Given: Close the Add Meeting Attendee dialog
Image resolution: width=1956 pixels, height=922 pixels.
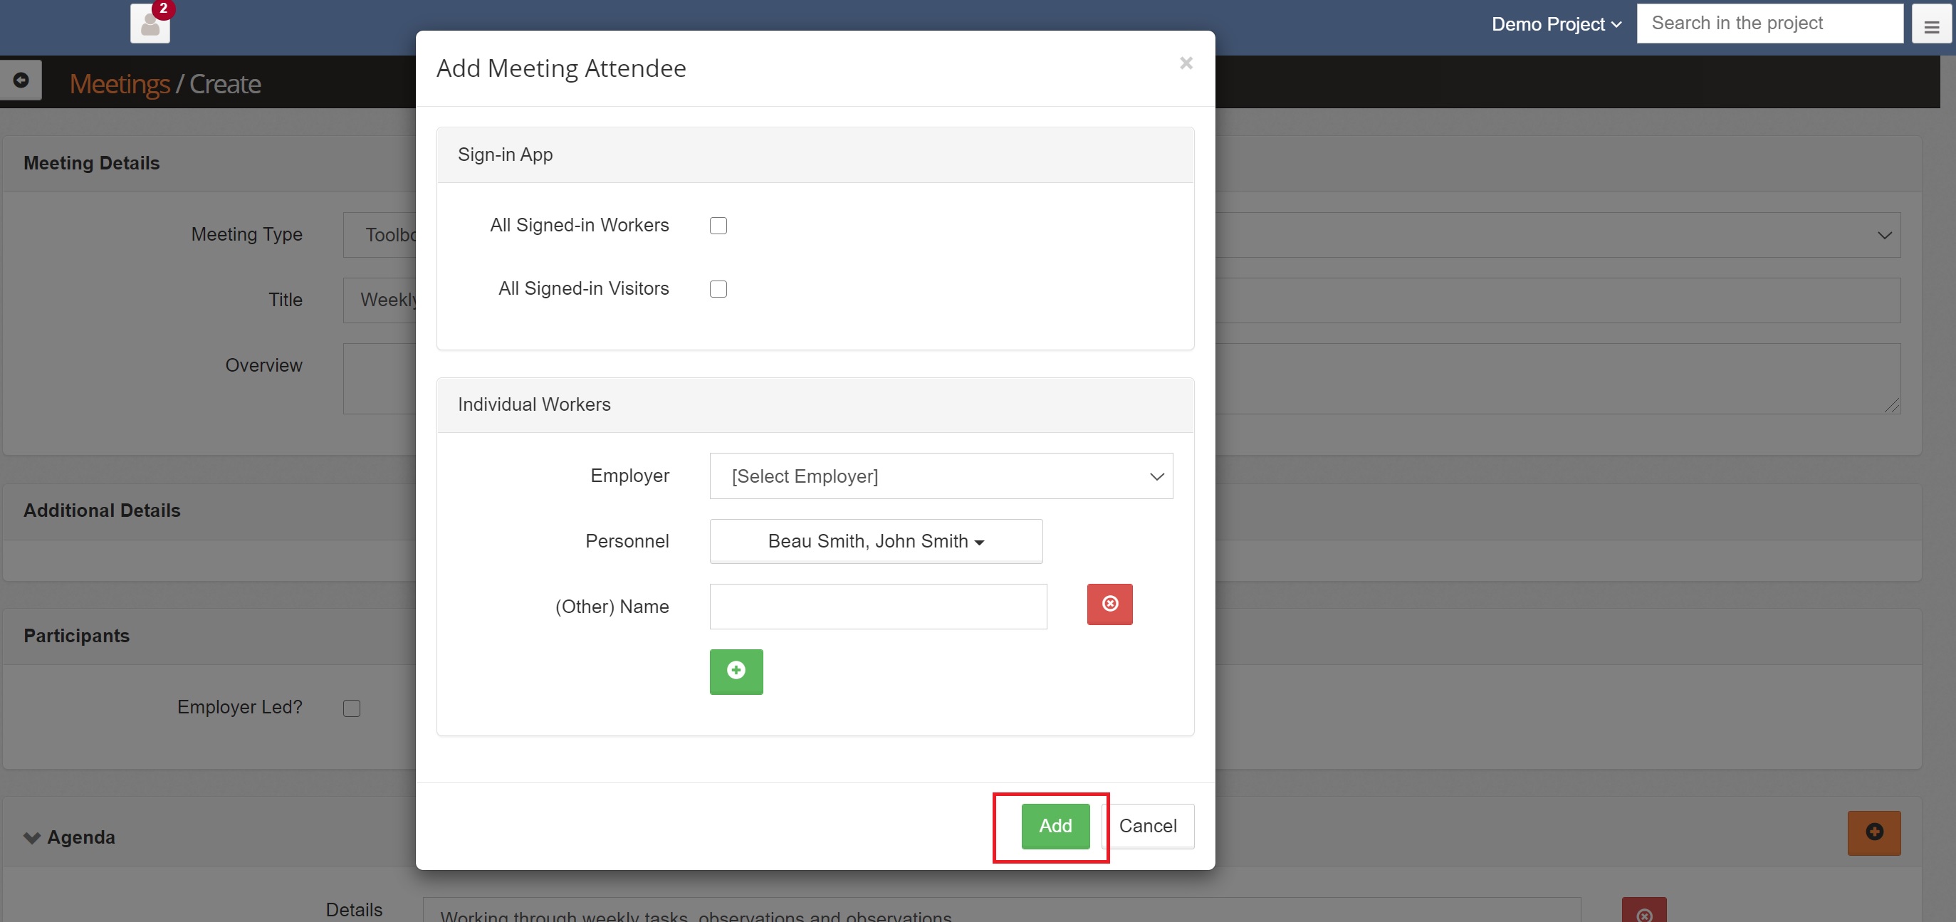Looking at the screenshot, I should point(1186,64).
